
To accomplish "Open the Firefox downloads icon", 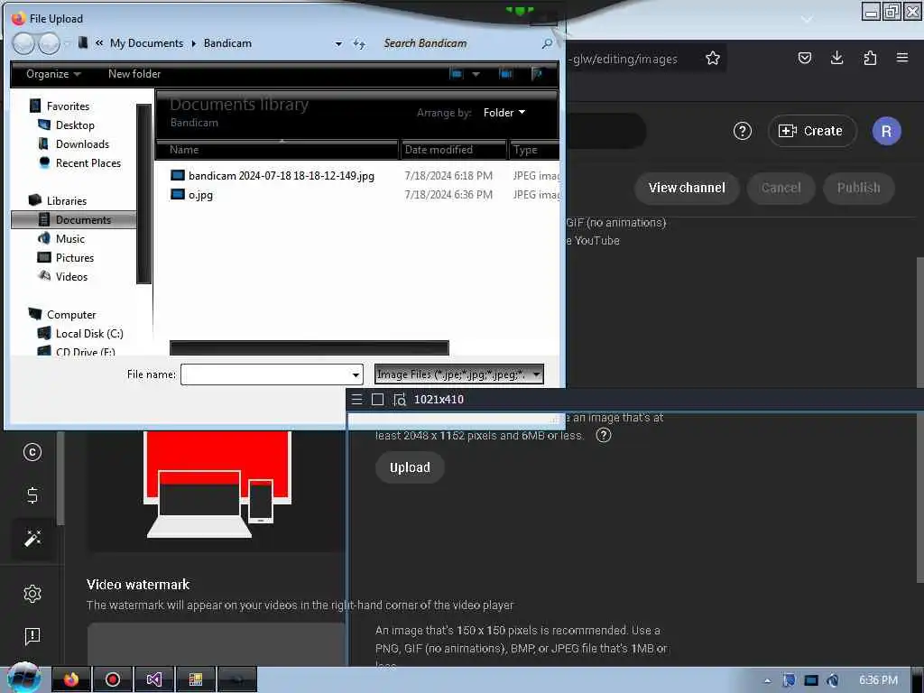I will tap(836, 58).
